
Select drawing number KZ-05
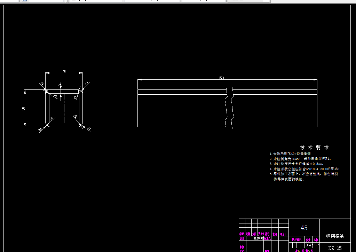tap(335, 248)
